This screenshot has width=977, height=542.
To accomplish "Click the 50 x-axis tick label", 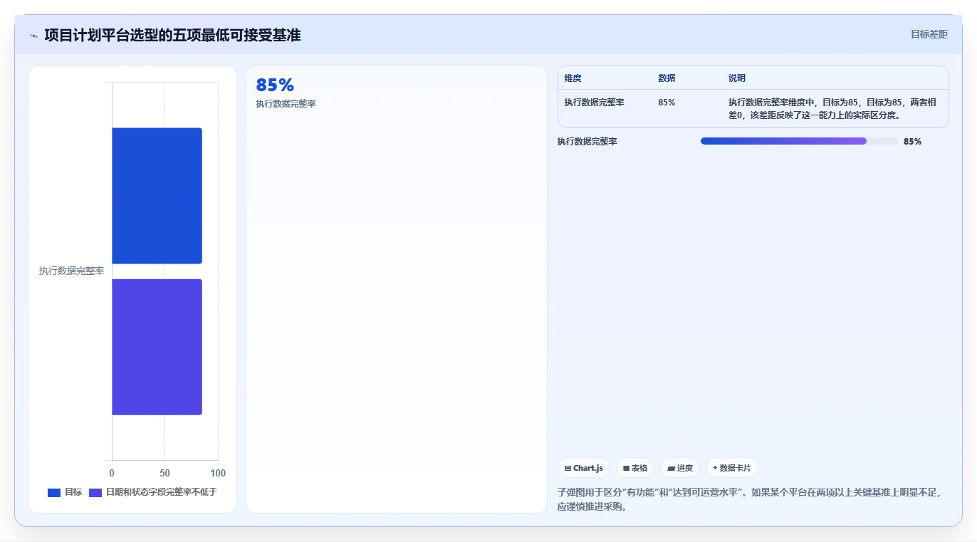I will click(164, 474).
